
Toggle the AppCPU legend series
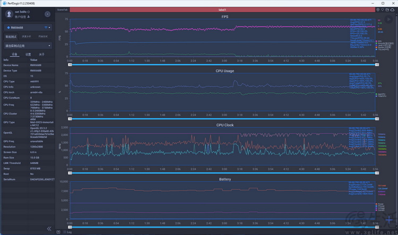coord(380,94)
